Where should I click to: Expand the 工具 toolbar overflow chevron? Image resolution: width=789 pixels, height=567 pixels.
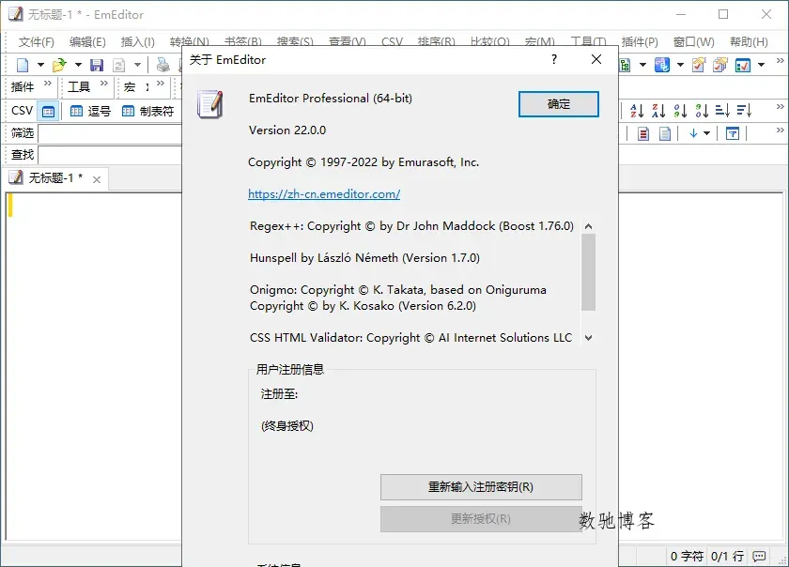(104, 83)
